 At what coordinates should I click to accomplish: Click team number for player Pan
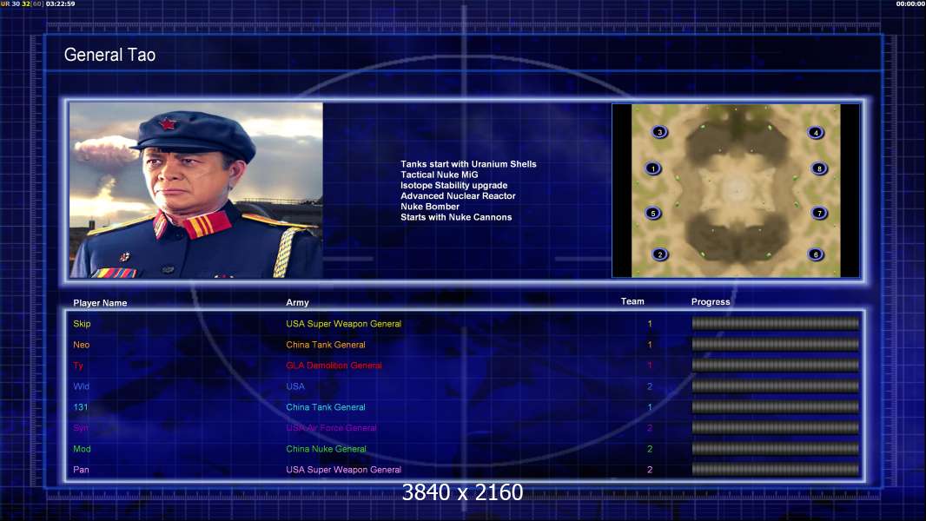pyautogui.click(x=650, y=470)
